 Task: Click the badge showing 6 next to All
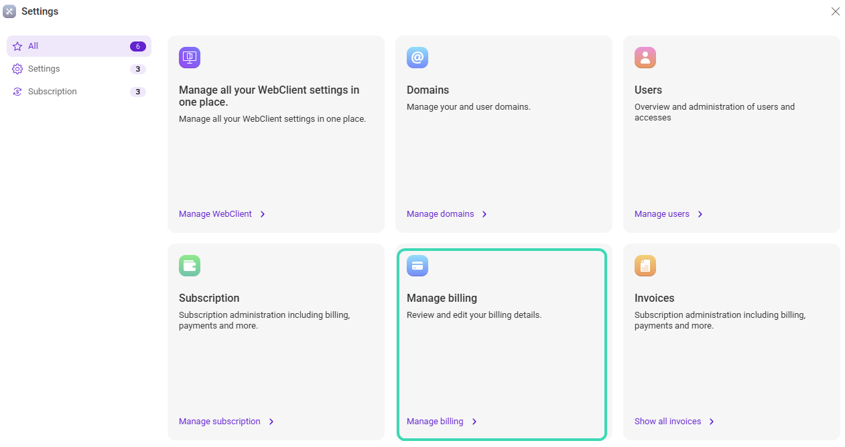click(137, 46)
